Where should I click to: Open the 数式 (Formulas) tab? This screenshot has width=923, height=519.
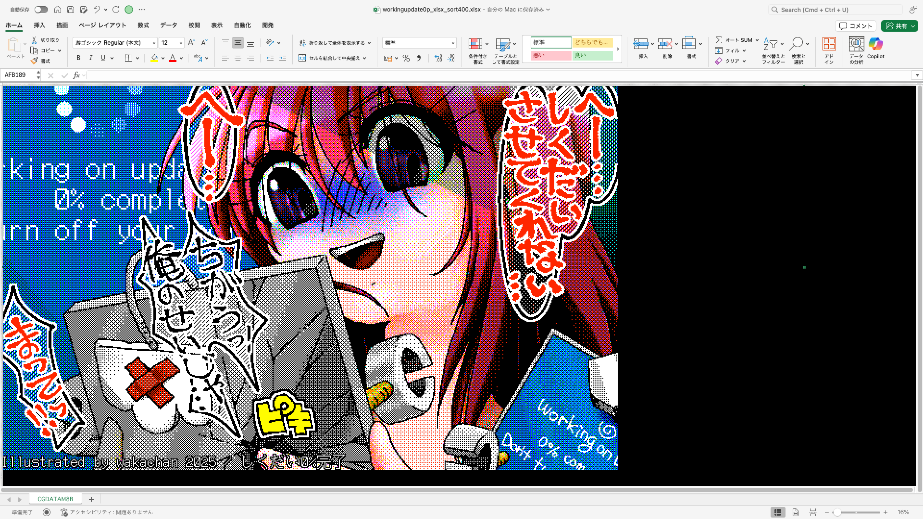[143, 25]
